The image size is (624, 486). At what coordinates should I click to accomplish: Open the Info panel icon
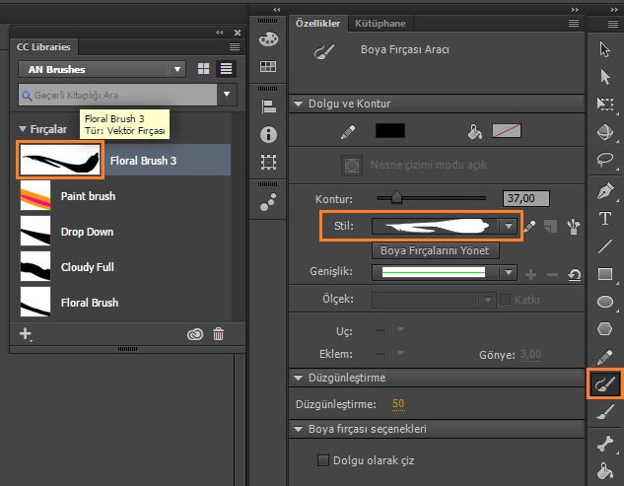[268, 134]
